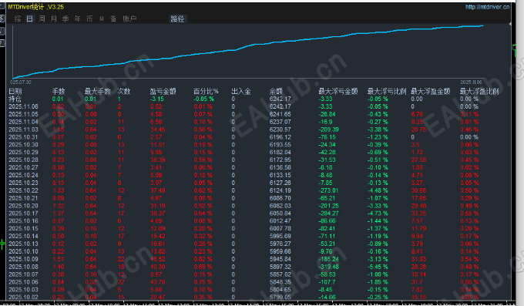The image size is (524, 306).
Task: Click the -284.27 max floating loss
Action: [328, 214]
